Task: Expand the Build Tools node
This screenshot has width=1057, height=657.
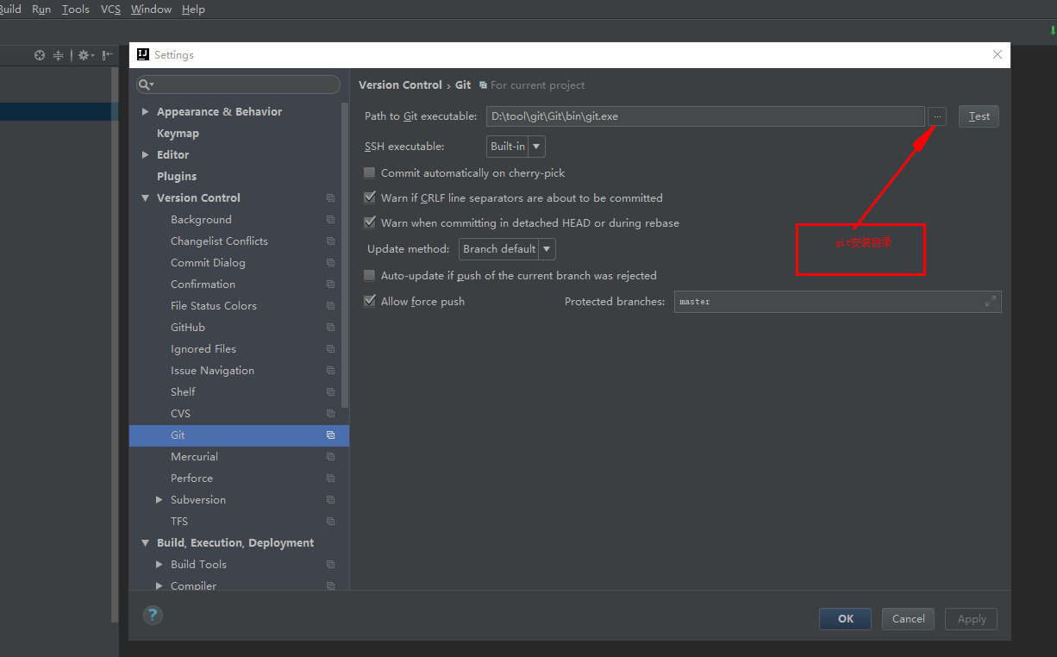Action: [x=159, y=565]
